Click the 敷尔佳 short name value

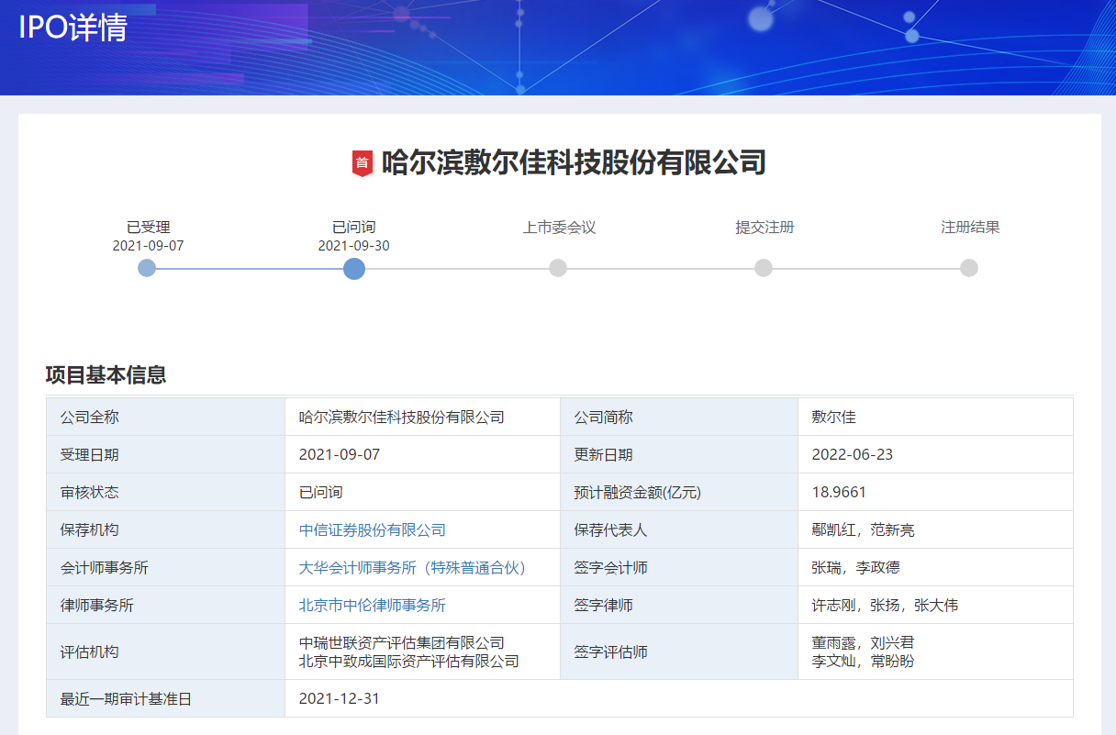click(x=834, y=418)
